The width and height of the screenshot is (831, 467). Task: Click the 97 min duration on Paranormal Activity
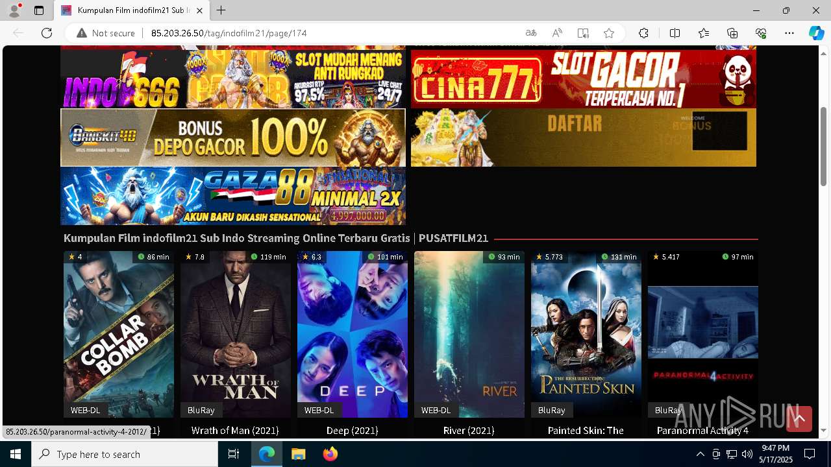pos(738,257)
